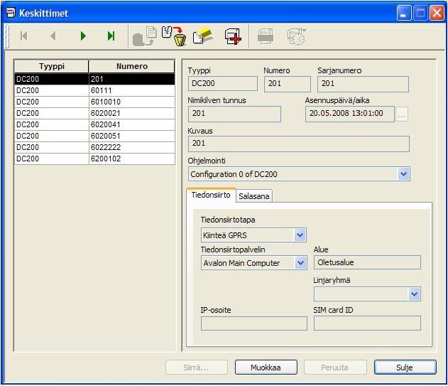The height and width of the screenshot is (386, 448).
Task: Open the Ohjelmointi configuration dropdown
Action: coord(403,174)
